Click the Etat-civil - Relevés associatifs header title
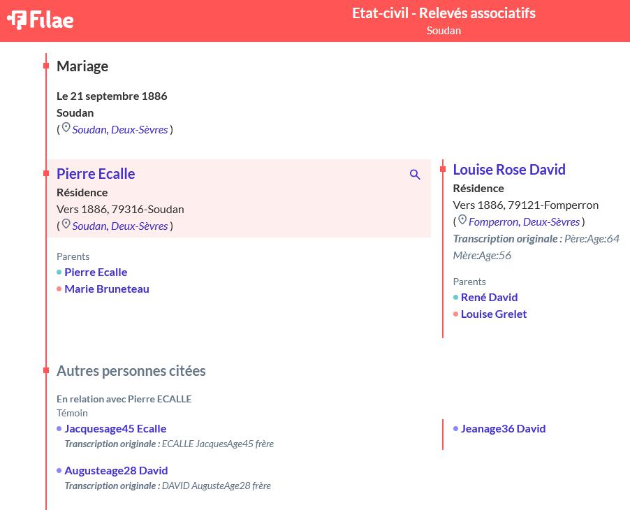Screen dimensions: 630x510 pyautogui.click(x=444, y=13)
